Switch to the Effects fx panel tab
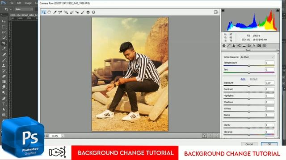 (254, 46)
